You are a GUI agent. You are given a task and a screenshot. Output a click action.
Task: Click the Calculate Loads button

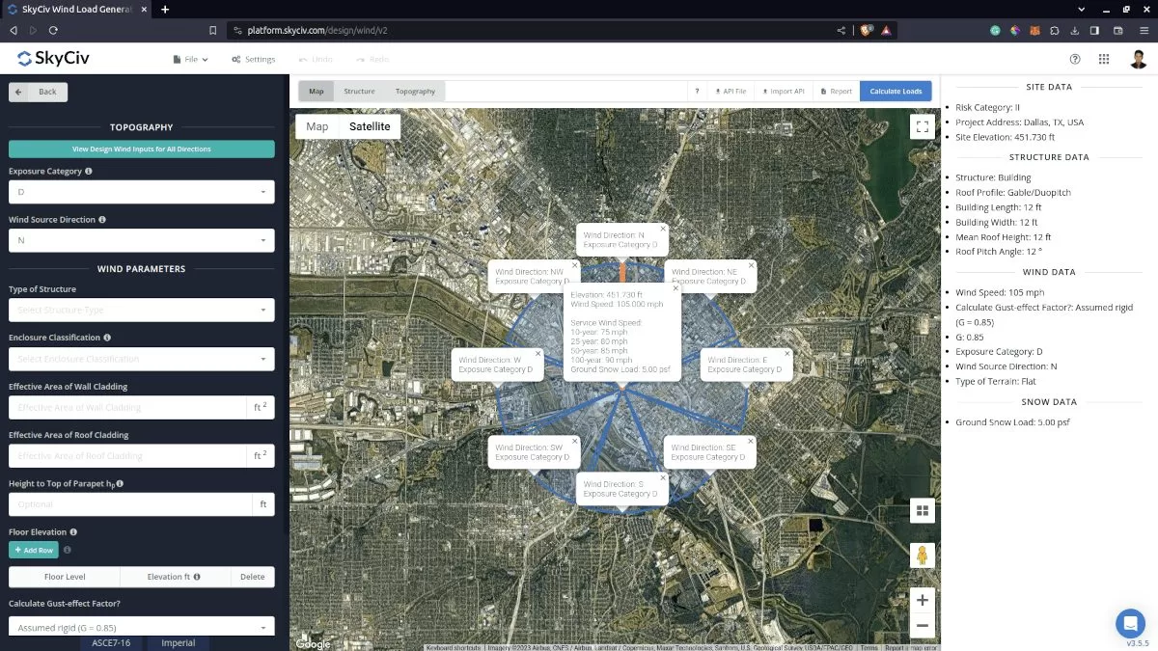(896, 92)
